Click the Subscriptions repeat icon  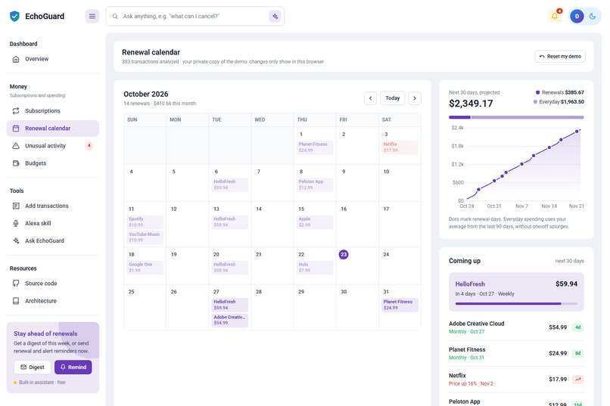16,110
